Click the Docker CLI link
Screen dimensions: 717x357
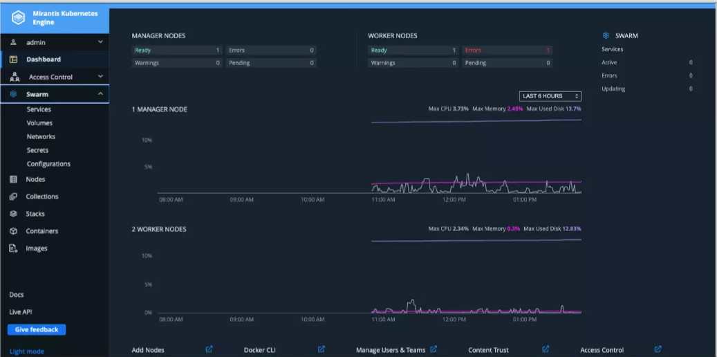(260, 349)
